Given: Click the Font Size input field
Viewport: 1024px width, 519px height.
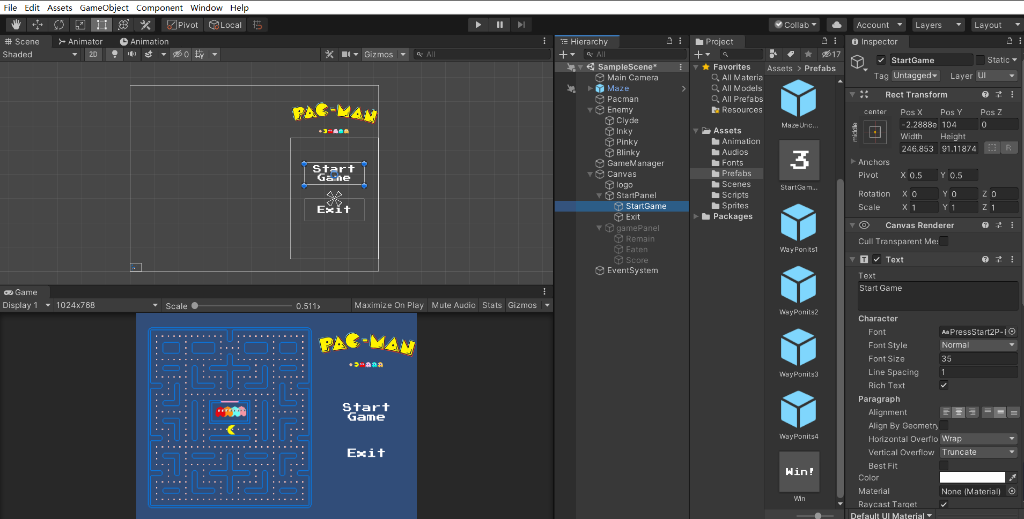Looking at the screenshot, I should (x=978, y=358).
